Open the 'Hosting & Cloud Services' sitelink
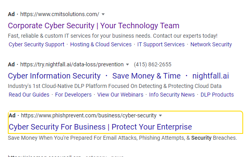The image size is (251, 157). pyautogui.click(x=101, y=44)
